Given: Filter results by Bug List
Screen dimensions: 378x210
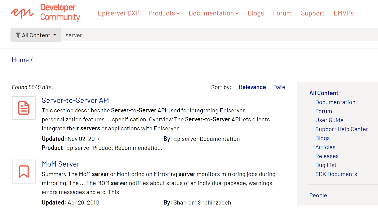Looking at the screenshot, I should [x=326, y=165].
